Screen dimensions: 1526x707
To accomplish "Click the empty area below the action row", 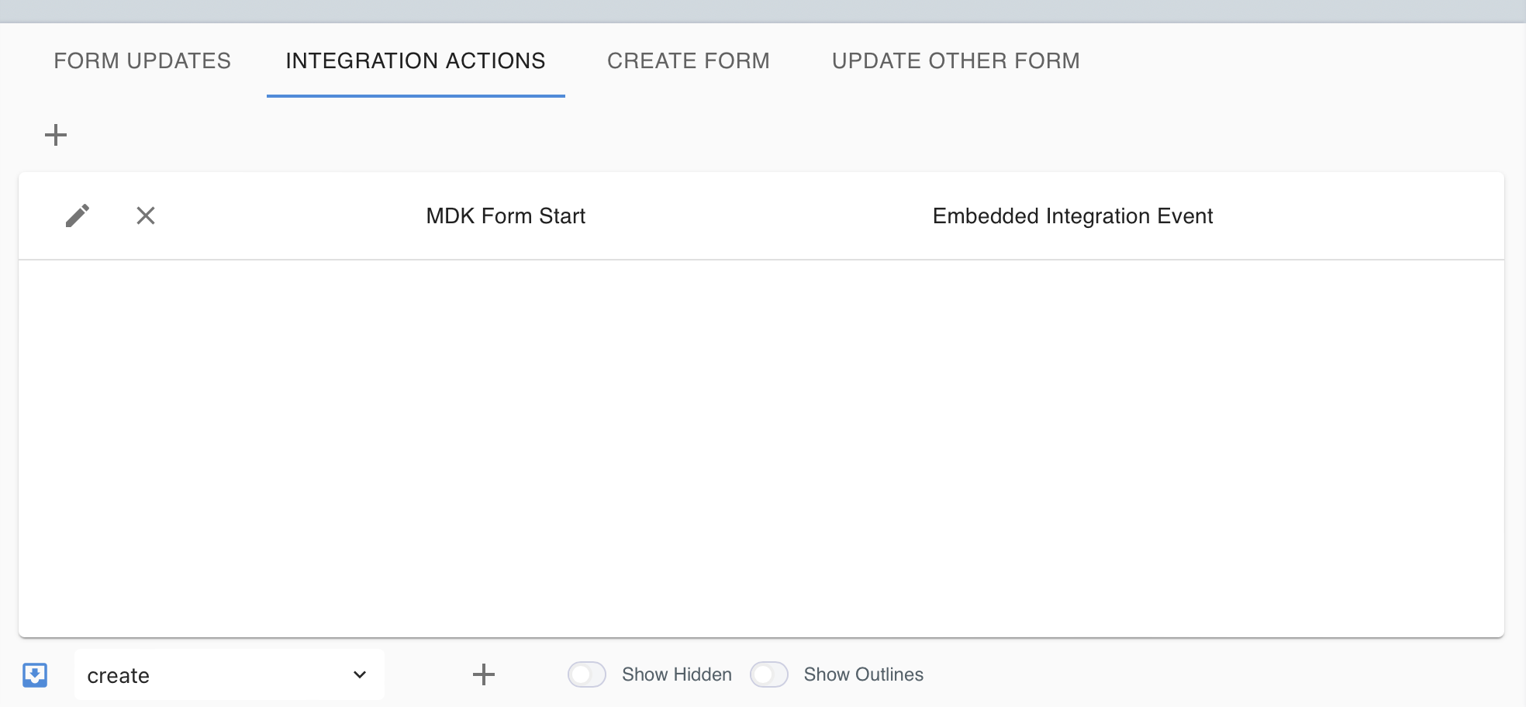I will 760,448.
